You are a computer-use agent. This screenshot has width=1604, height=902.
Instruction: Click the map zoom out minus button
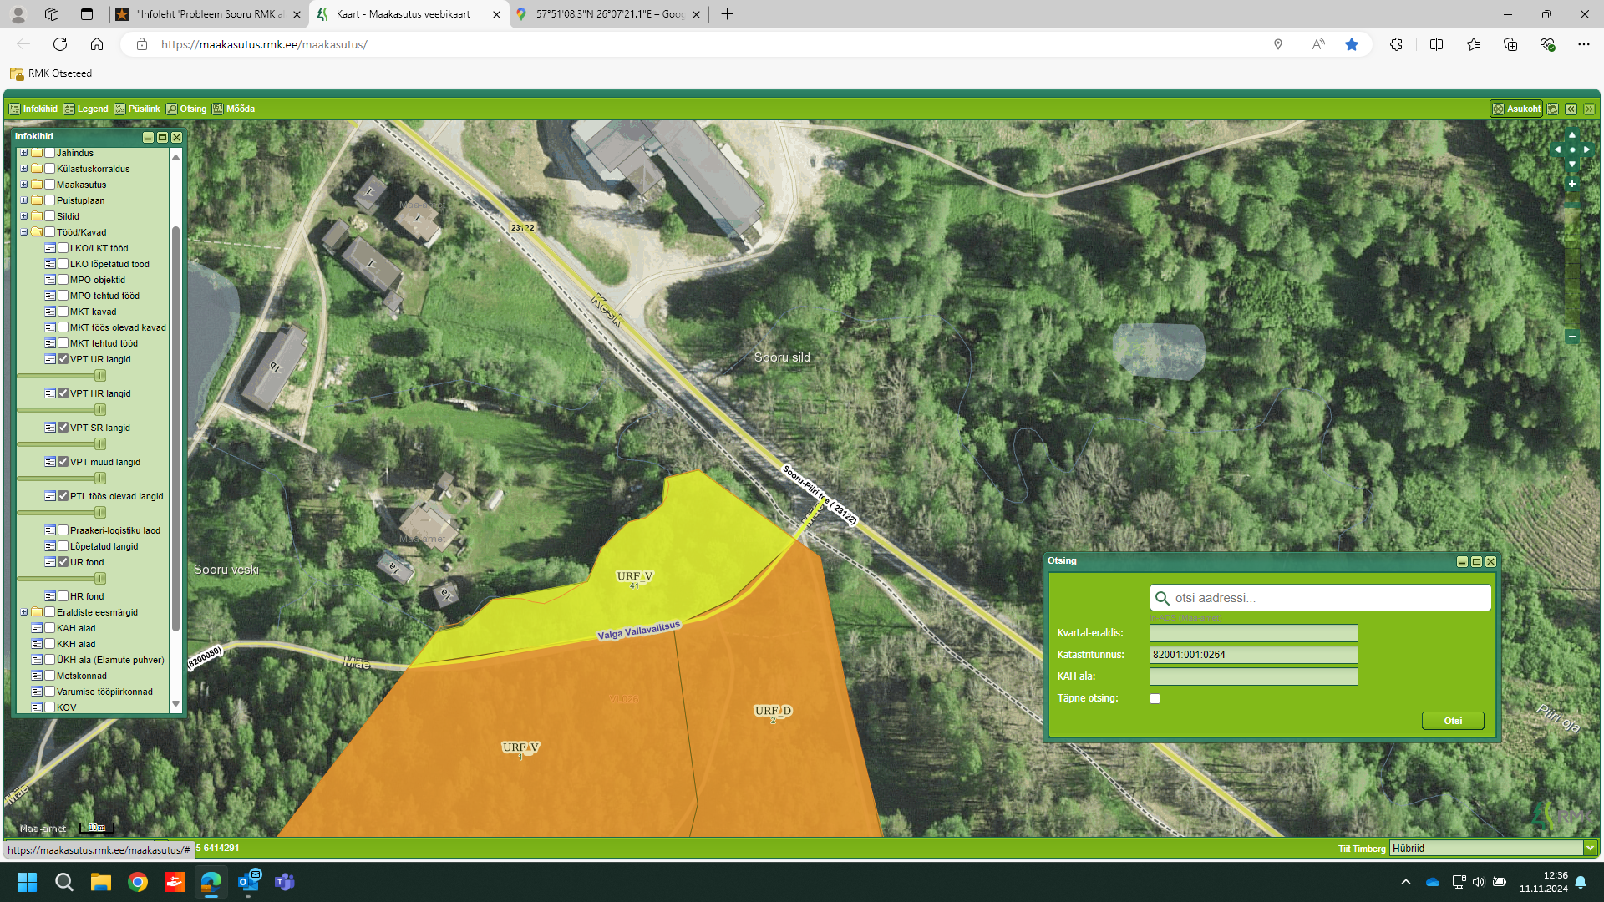(x=1571, y=337)
